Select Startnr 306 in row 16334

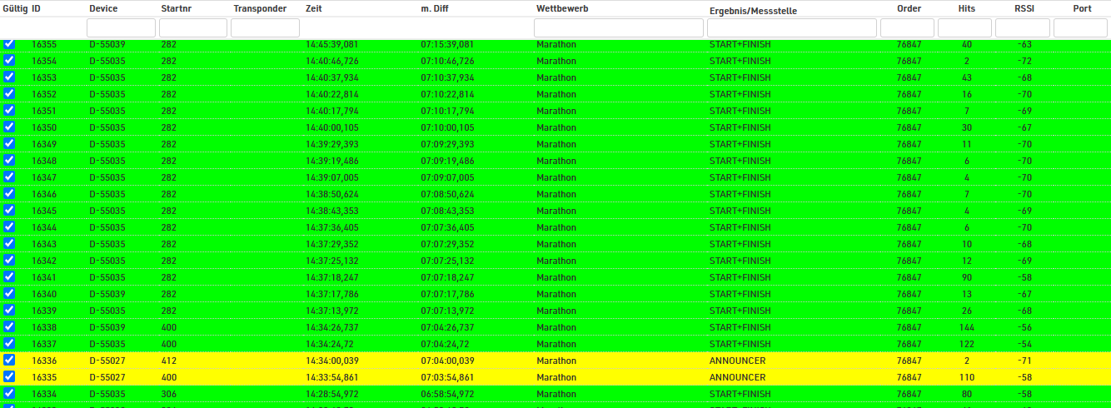pyautogui.click(x=169, y=394)
